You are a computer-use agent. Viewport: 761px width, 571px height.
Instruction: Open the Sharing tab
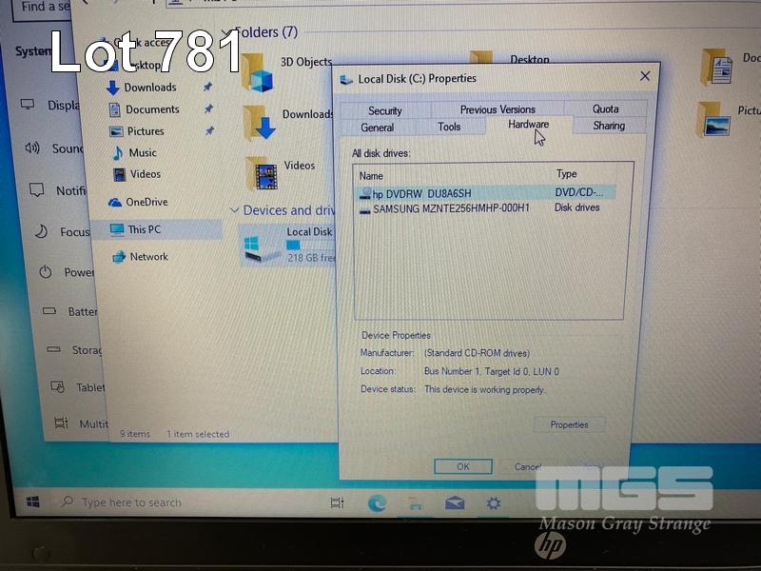coord(609,126)
